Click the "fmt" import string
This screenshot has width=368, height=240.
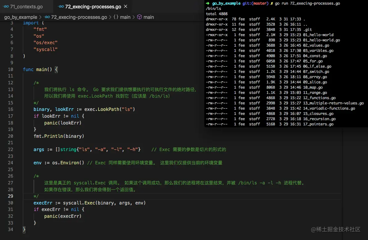40,29
